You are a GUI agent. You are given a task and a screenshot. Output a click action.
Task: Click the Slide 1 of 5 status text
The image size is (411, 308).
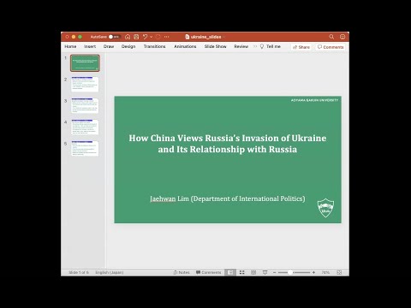(x=79, y=272)
